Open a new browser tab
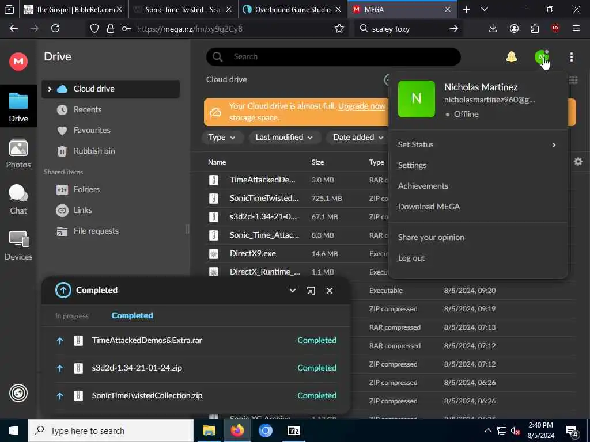The height and width of the screenshot is (442, 590). 466,10
